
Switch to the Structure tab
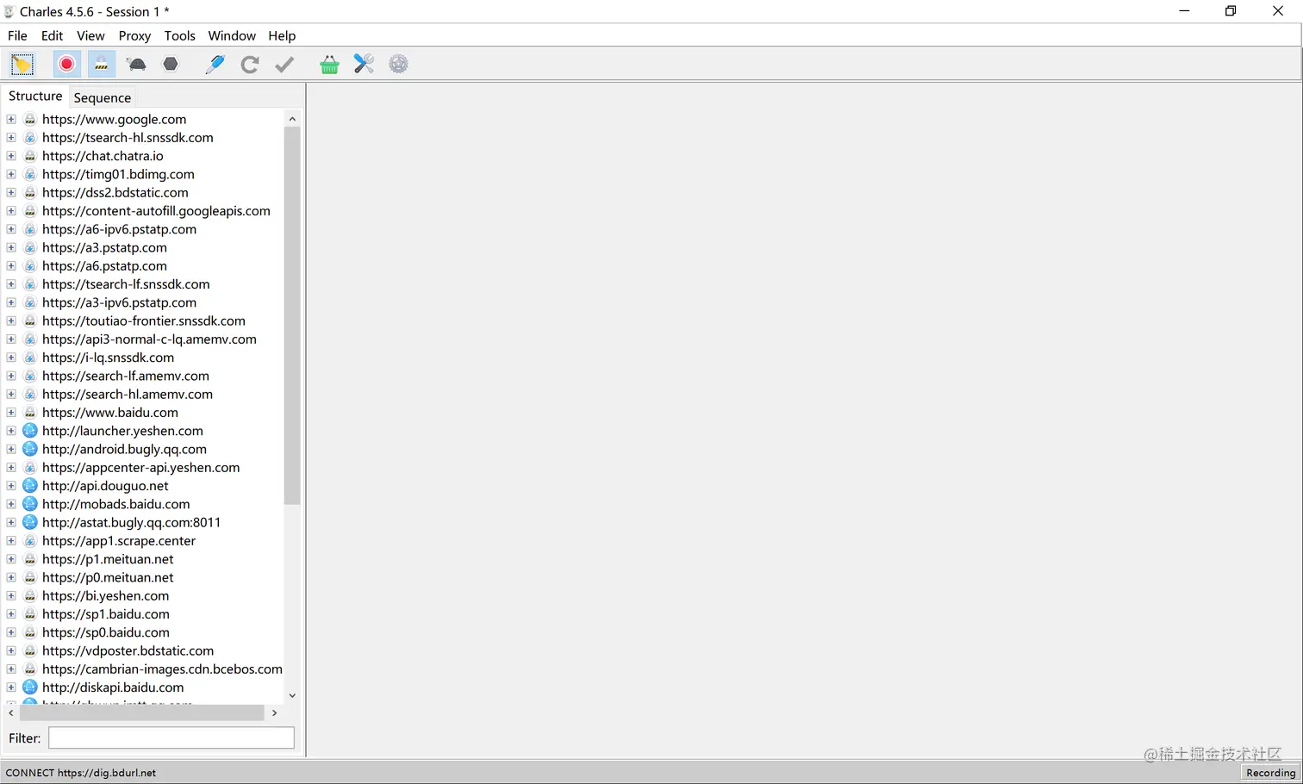(35, 96)
